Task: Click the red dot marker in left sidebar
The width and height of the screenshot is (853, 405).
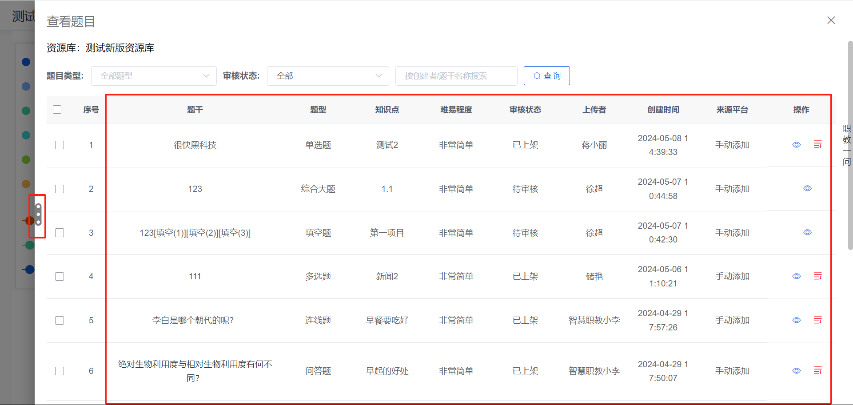Action: point(30,220)
